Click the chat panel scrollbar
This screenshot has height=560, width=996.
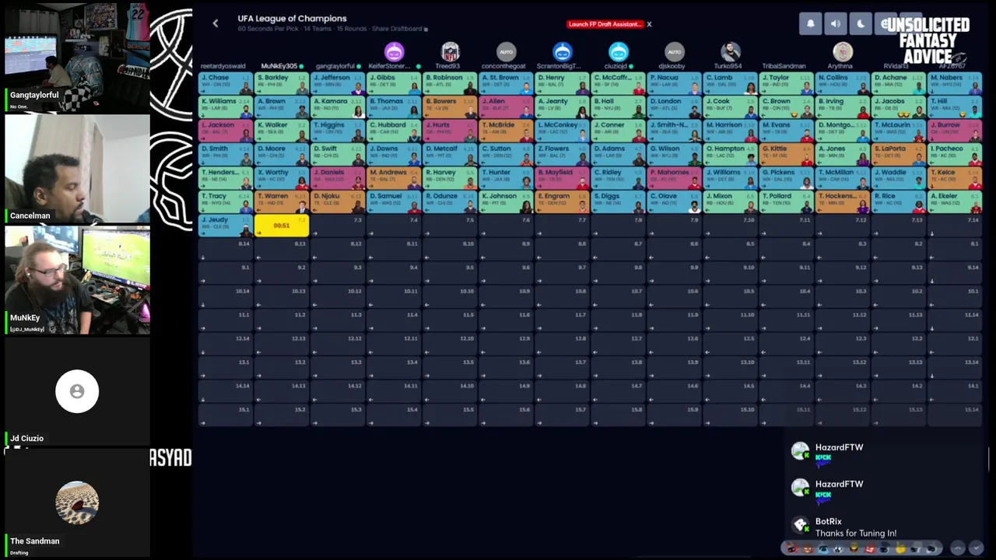[989, 459]
